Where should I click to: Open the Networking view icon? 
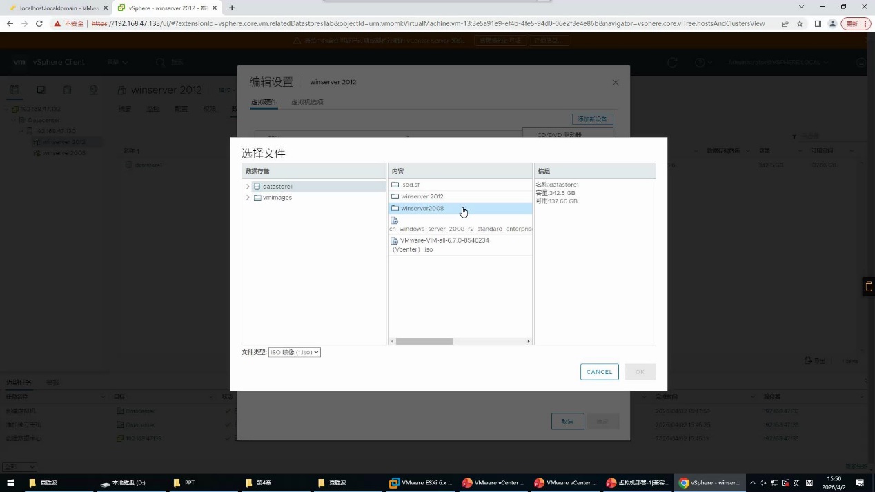(x=93, y=90)
